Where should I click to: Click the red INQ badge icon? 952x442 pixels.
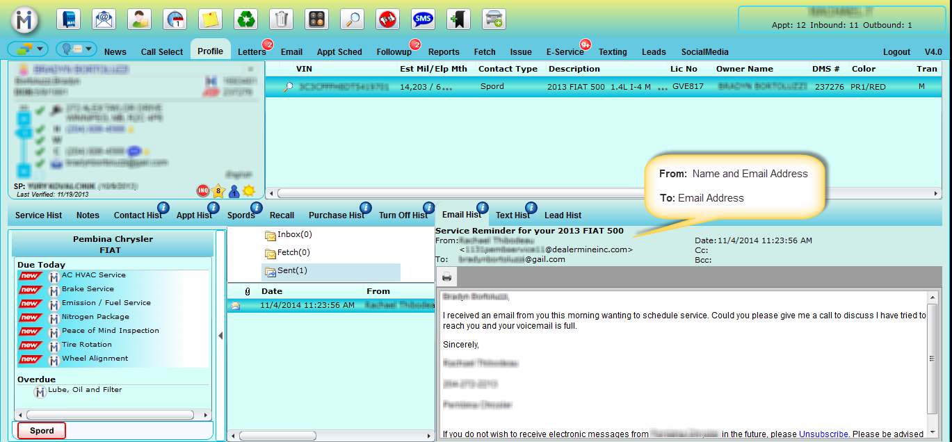click(x=202, y=190)
